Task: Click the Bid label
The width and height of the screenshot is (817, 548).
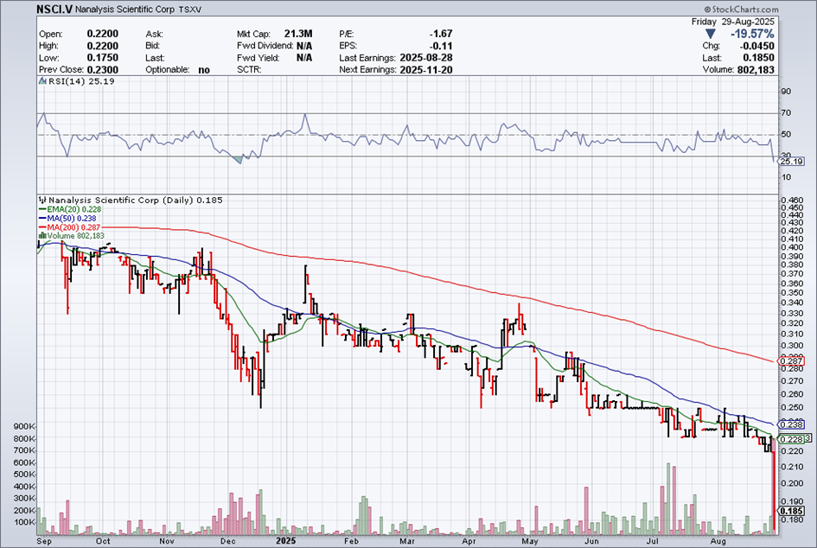Action: 152,46
